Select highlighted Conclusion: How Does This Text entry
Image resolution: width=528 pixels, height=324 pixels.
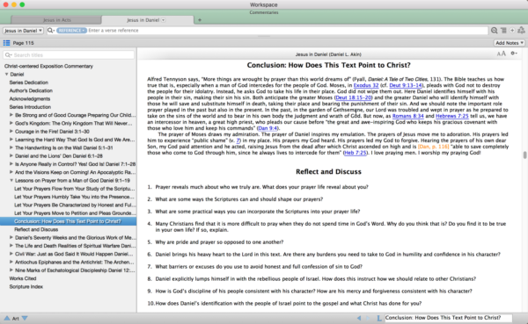pyautogui.click(x=68, y=221)
